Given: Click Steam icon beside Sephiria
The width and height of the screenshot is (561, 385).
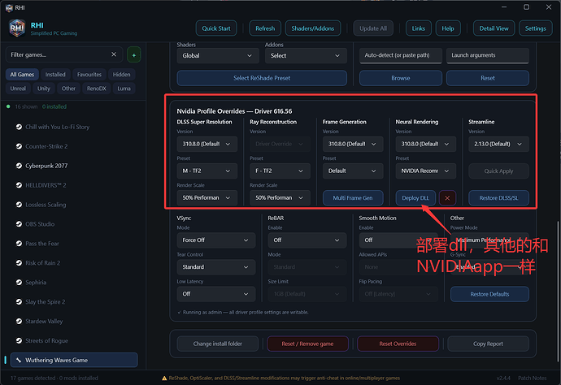Looking at the screenshot, I should pyautogui.click(x=19, y=282).
